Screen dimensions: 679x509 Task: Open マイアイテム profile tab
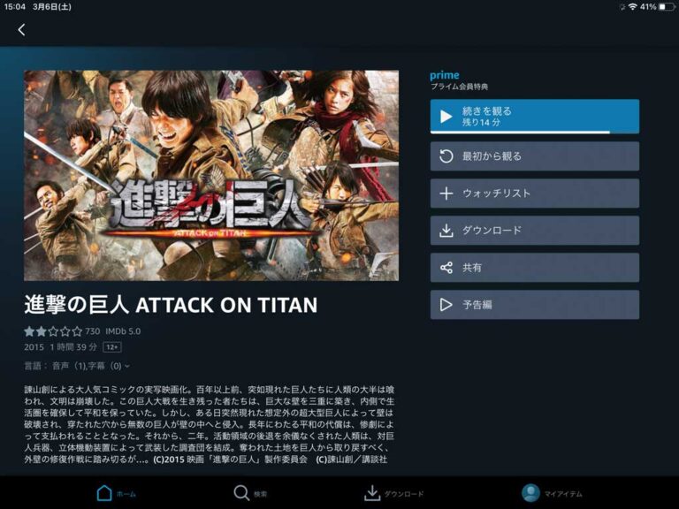(552, 493)
